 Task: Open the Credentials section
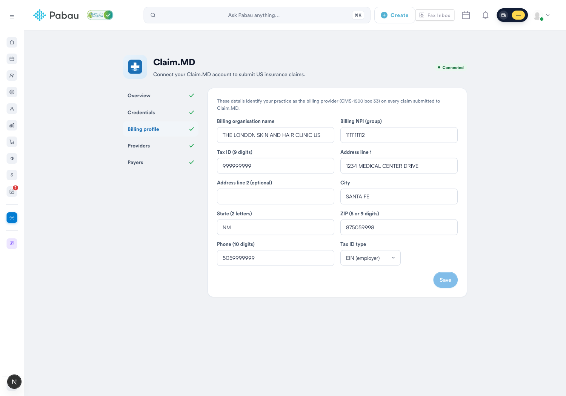161,112
